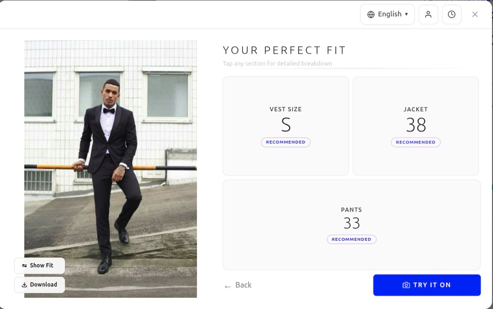Click the Recommended badge under Pants 33

click(x=351, y=239)
